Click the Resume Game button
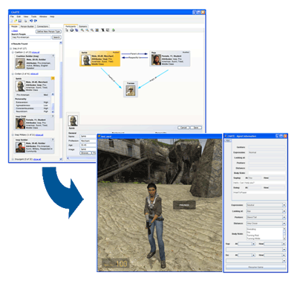Image resolution: width=297 pixels, height=292 pixels. click(255, 267)
